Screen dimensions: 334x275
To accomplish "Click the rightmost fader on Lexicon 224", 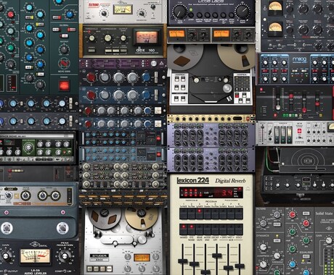I will click(240, 266).
